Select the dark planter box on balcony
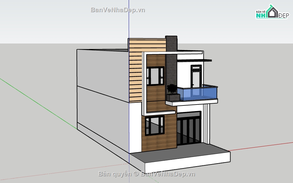Screen dimensions: 293x183 point(173,98)
